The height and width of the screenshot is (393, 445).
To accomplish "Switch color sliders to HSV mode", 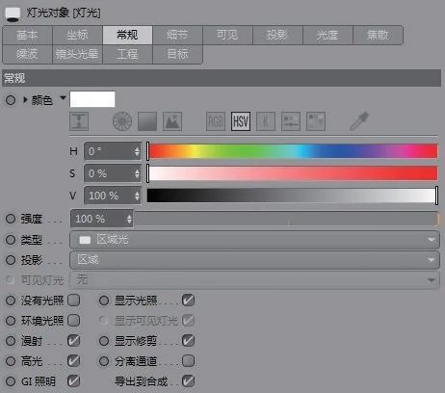I will pyautogui.click(x=241, y=121).
